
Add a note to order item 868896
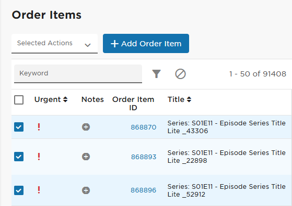[86, 190]
